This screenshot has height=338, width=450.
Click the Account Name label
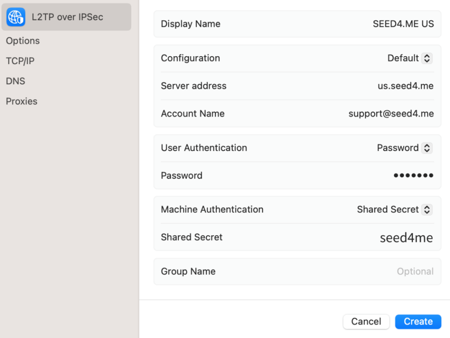[192, 114]
